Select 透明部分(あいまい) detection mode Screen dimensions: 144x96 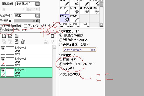tap(61, 40)
